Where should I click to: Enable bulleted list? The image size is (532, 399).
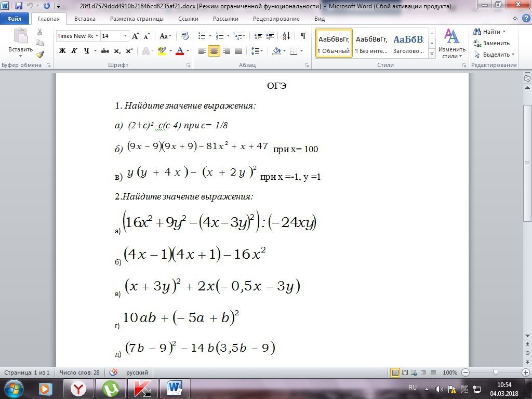pyautogui.click(x=201, y=36)
